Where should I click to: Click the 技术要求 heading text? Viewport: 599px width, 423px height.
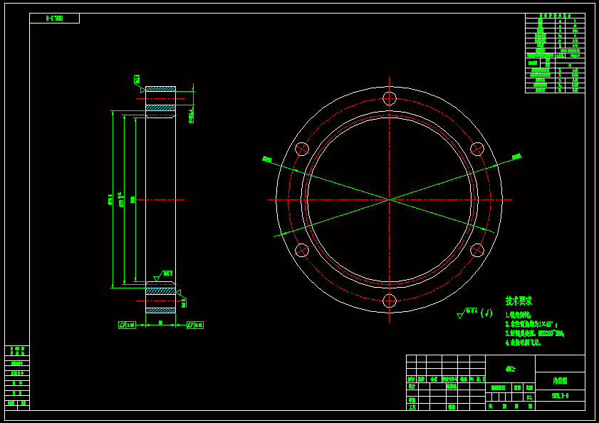point(519,301)
